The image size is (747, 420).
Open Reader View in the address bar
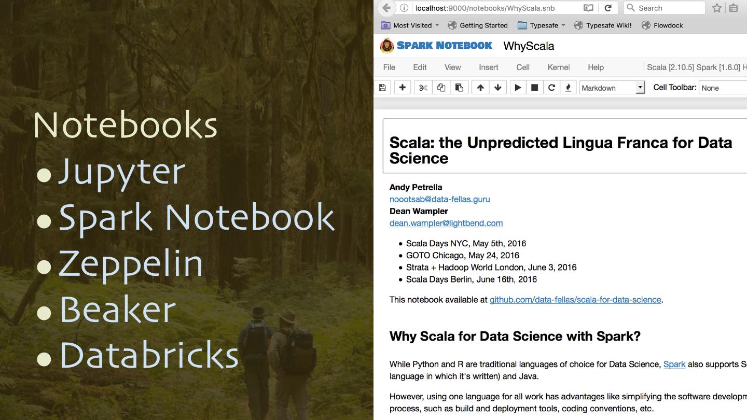pos(588,8)
